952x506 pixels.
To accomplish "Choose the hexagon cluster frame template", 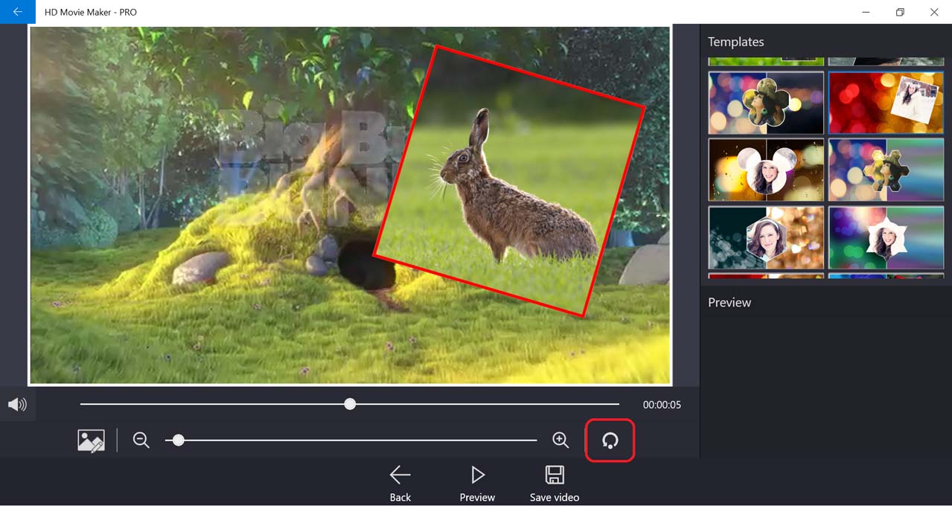I will (x=886, y=170).
